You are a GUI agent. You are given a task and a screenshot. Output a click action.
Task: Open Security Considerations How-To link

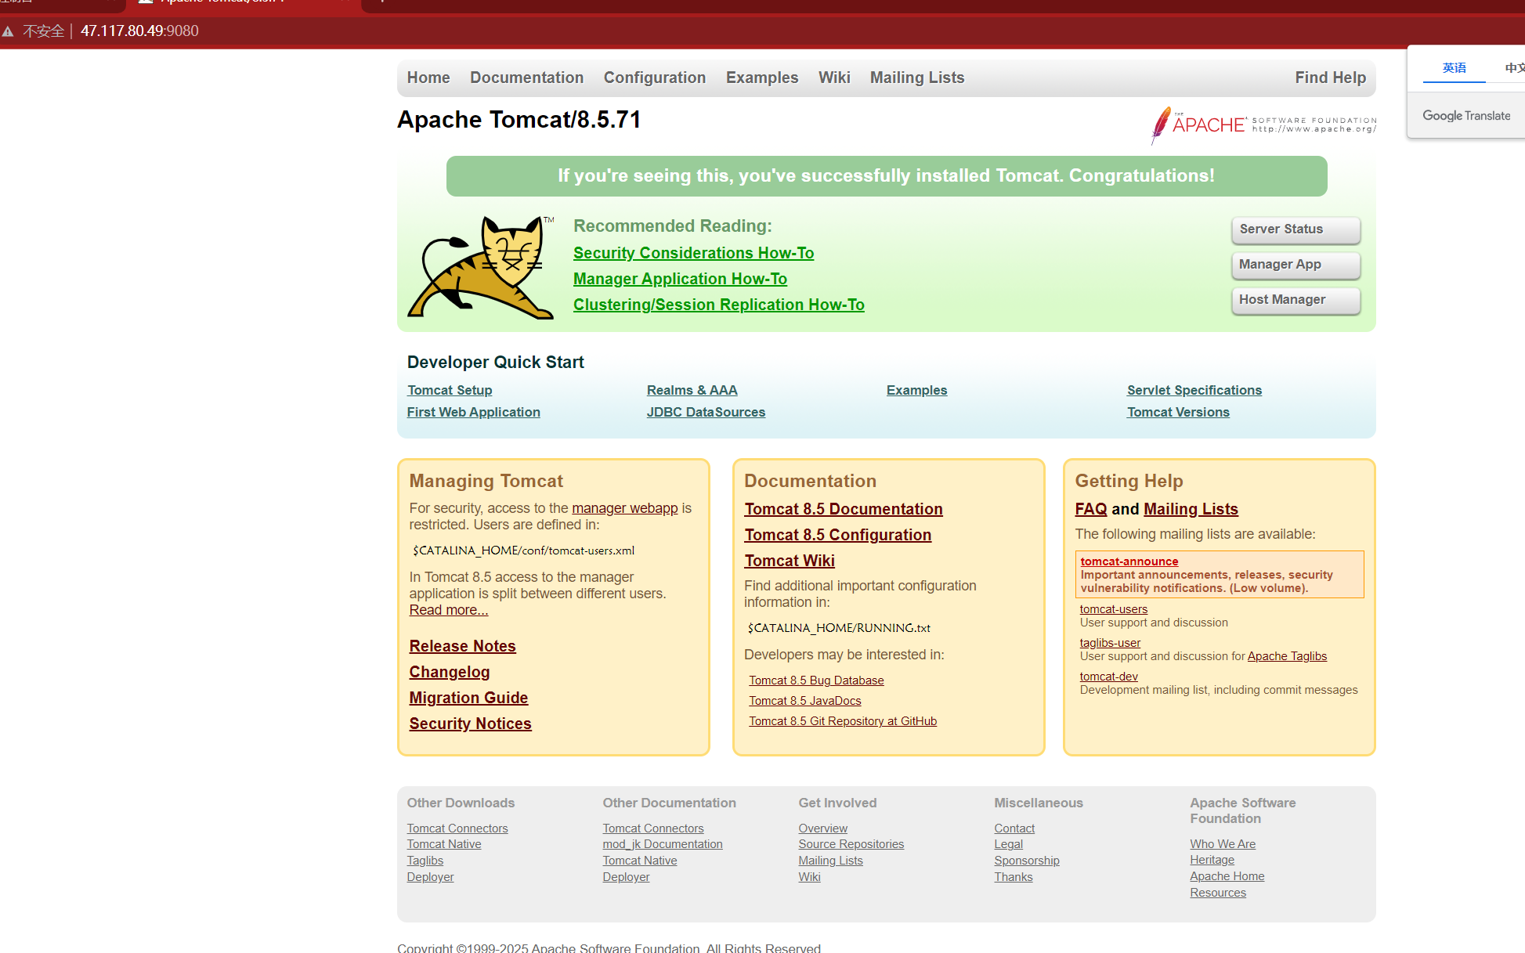click(693, 253)
